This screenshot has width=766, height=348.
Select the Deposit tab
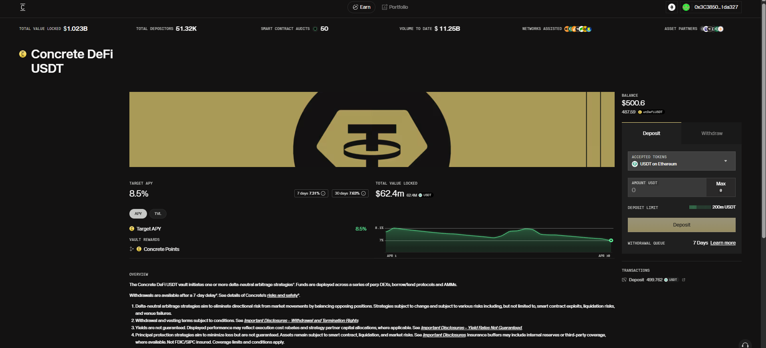click(651, 133)
